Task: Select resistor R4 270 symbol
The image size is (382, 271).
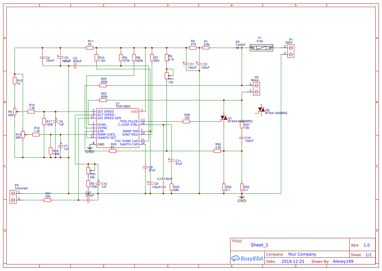Action: [193, 48]
